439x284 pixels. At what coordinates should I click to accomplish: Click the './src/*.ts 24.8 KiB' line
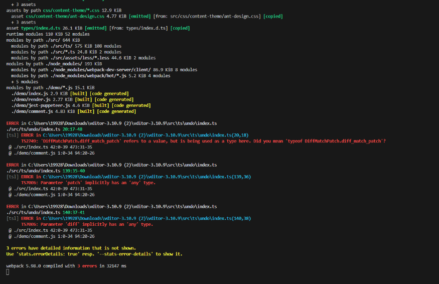66,52
